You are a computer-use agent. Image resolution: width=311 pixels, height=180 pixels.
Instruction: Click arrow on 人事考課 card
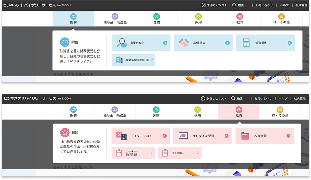click(288, 136)
